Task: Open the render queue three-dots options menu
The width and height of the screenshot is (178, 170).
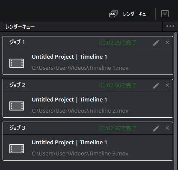Action: point(170,26)
